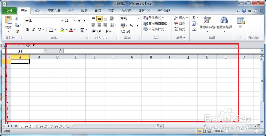
Task: Click the Clear eraser icon
Action: point(194,29)
